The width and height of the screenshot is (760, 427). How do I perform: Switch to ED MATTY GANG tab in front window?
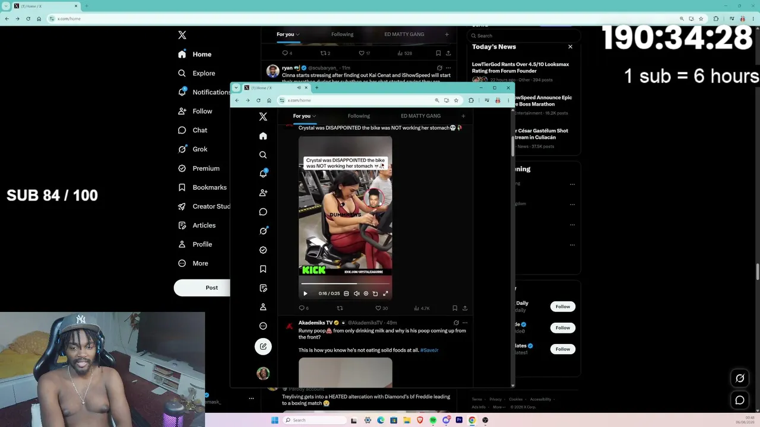coord(420,116)
